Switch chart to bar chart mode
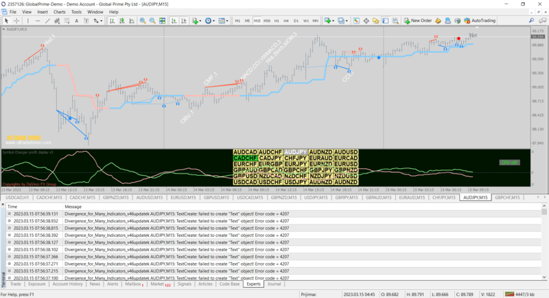This screenshot has height=298, width=549. point(112,21)
